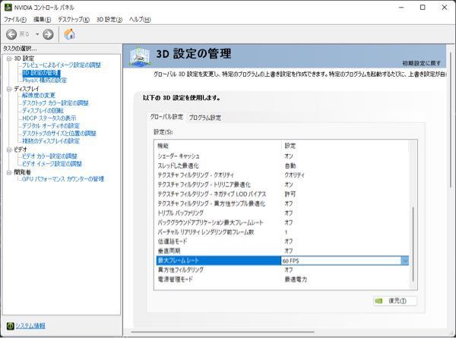Open the back history dropdown arrow
This screenshot has height=338, width=456.
click(x=37, y=34)
